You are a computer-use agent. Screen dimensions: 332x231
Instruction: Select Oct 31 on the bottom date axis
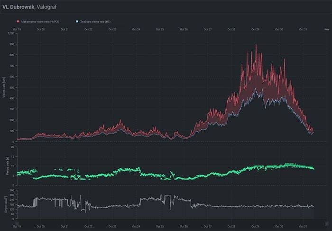point(303,227)
